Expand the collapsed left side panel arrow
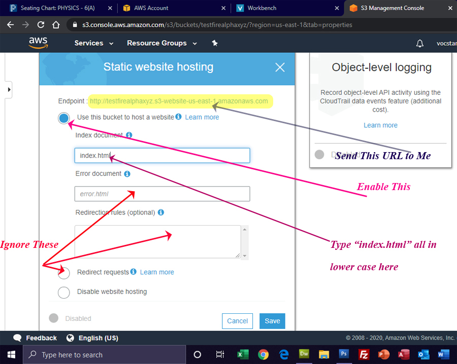The image size is (457, 364). [9, 90]
